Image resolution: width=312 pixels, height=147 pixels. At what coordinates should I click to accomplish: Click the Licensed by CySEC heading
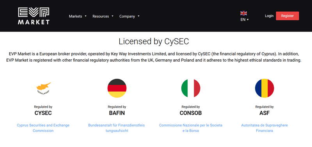(154, 41)
